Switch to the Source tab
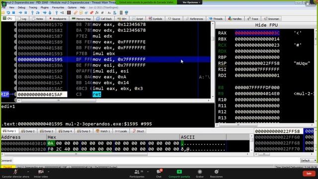 174,19
